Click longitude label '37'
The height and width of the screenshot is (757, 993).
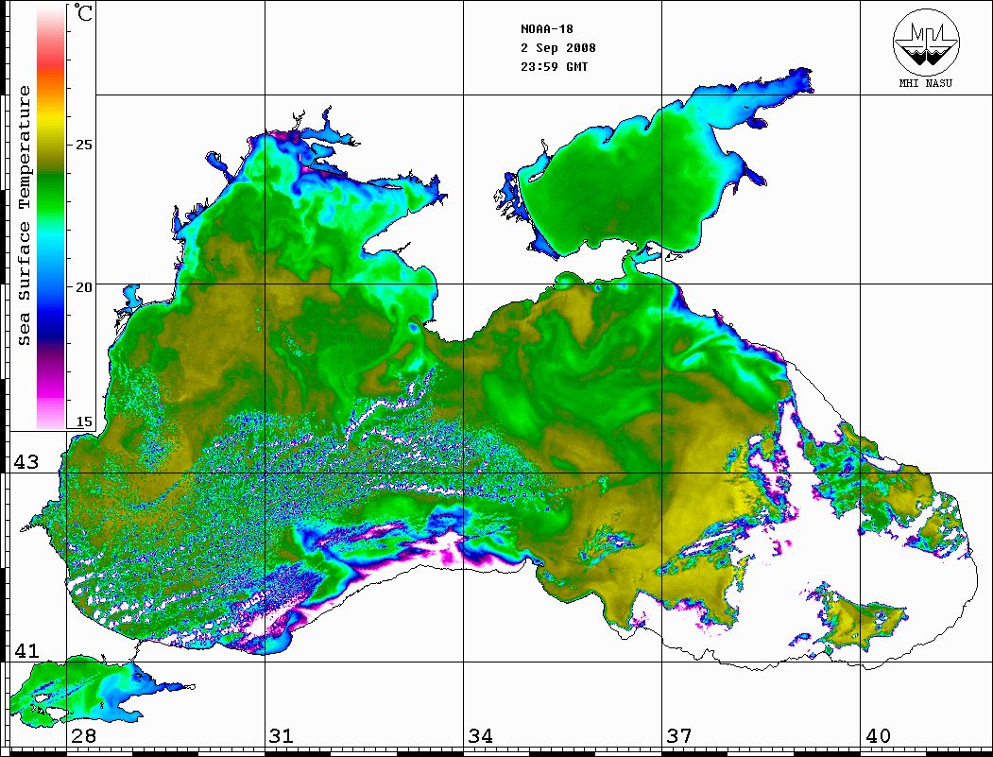679,735
